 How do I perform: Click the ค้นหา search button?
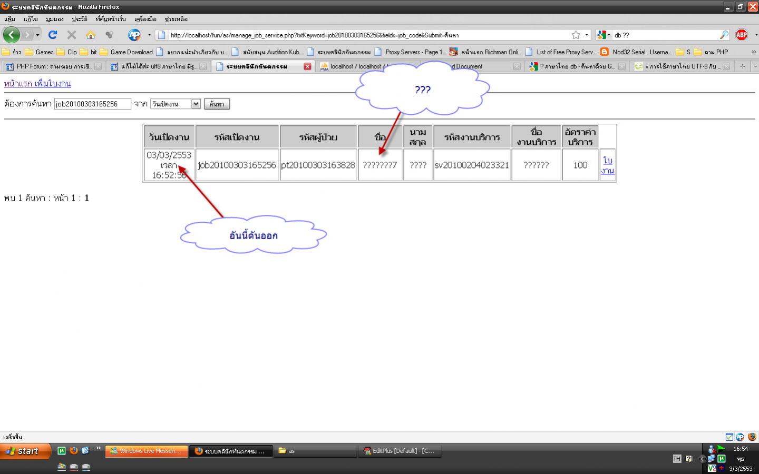pyautogui.click(x=217, y=104)
